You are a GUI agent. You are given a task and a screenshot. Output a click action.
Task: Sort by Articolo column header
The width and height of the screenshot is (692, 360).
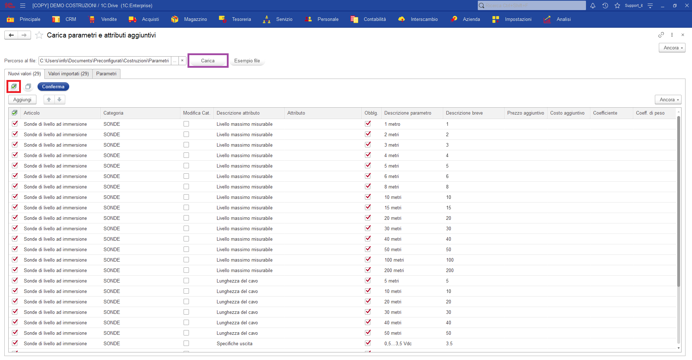pos(61,113)
